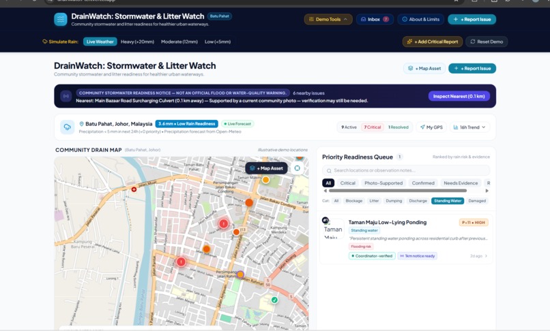Select the Critical filter tab
The height and width of the screenshot is (331, 550).
pyautogui.click(x=347, y=183)
